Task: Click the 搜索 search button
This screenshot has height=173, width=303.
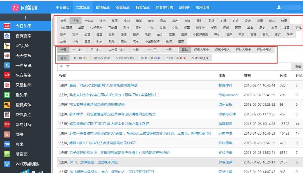Action: point(298,67)
